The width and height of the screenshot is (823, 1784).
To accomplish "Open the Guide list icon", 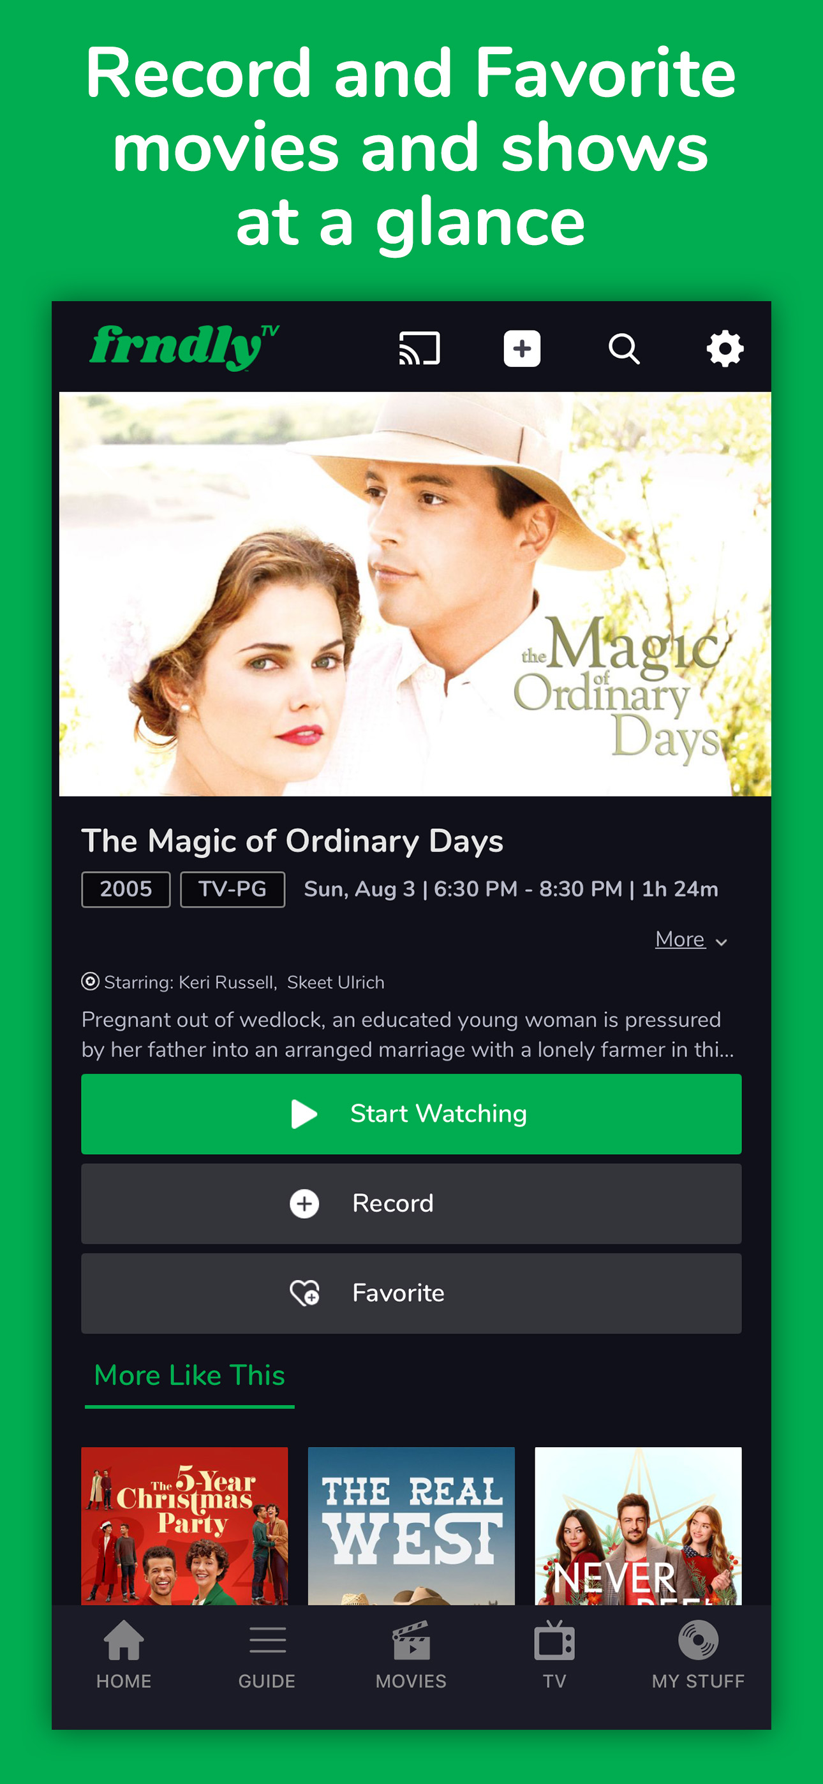I will pyautogui.click(x=267, y=1654).
